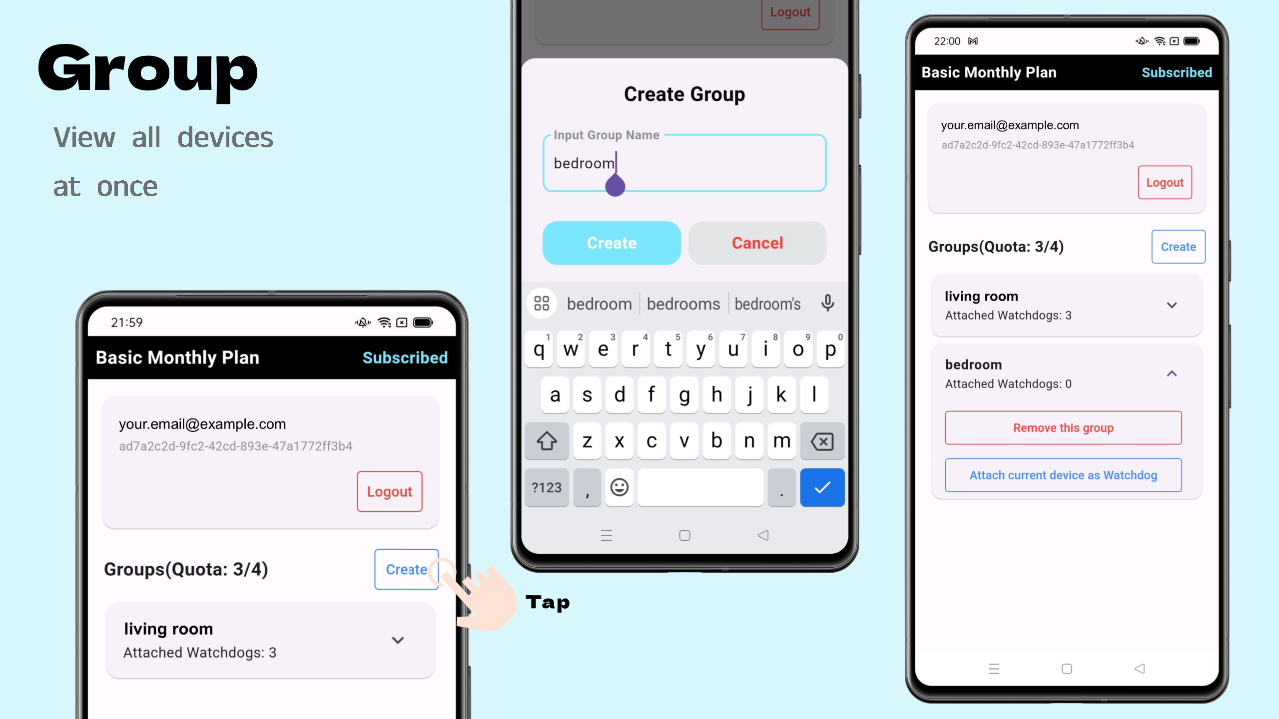
Task: Tap the ?123 symbol toggle icon
Action: 547,487
